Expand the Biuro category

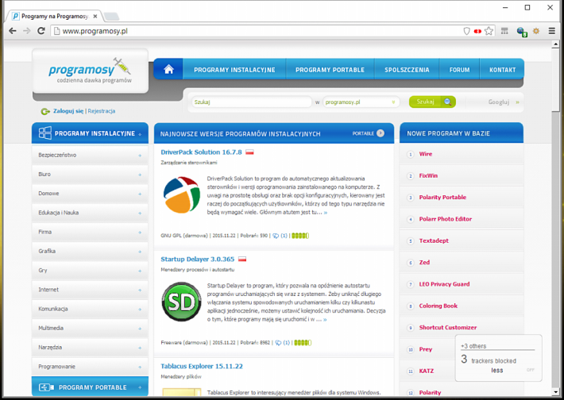[x=90, y=175]
